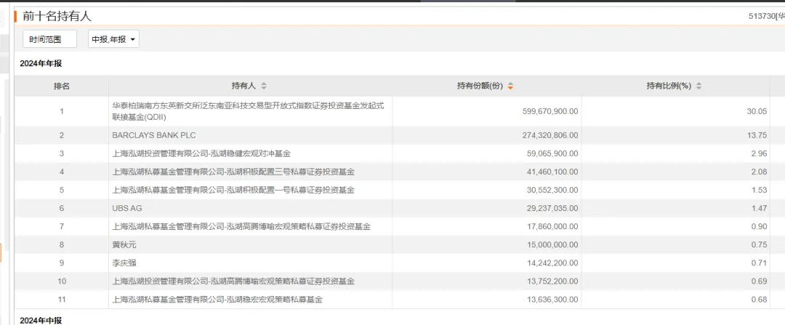The width and height of the screenshot is (785, 325).
Task: Click 泓湖积极配置三号私募证券投资基金 holder cell
Action: (250, 172)
